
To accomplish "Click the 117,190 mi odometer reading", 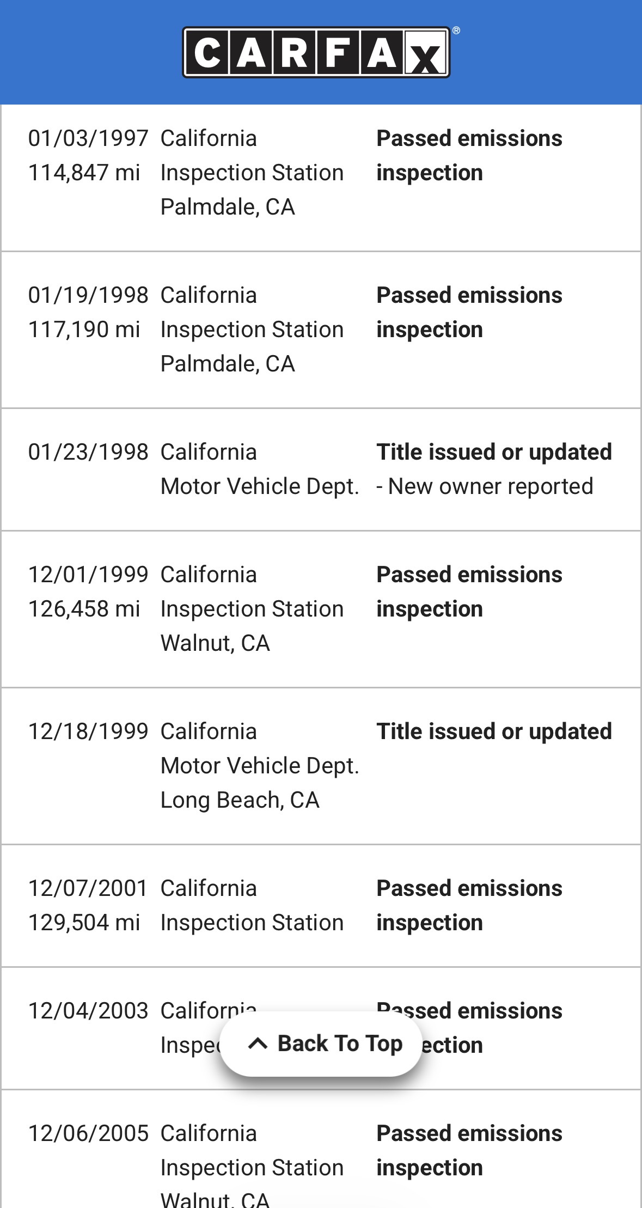I will pos(84,330).
